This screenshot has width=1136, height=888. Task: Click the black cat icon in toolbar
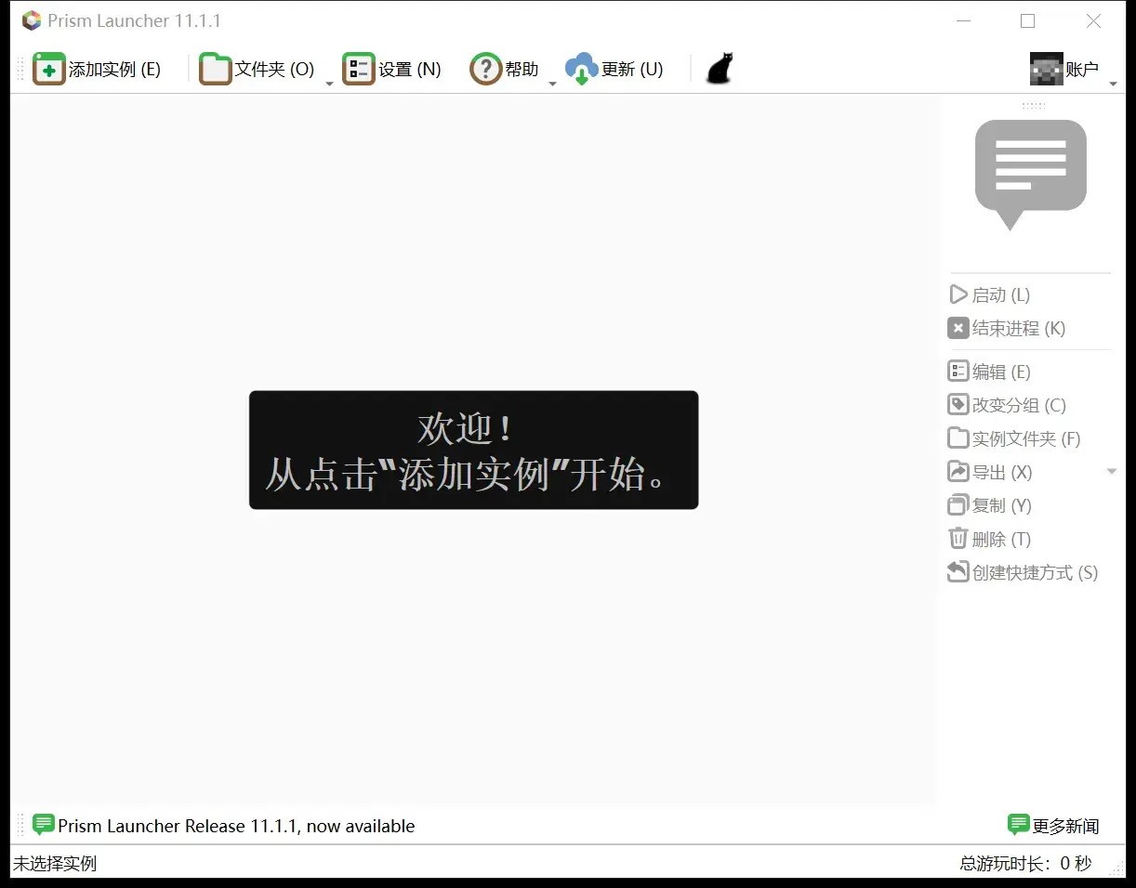point(719,70)
